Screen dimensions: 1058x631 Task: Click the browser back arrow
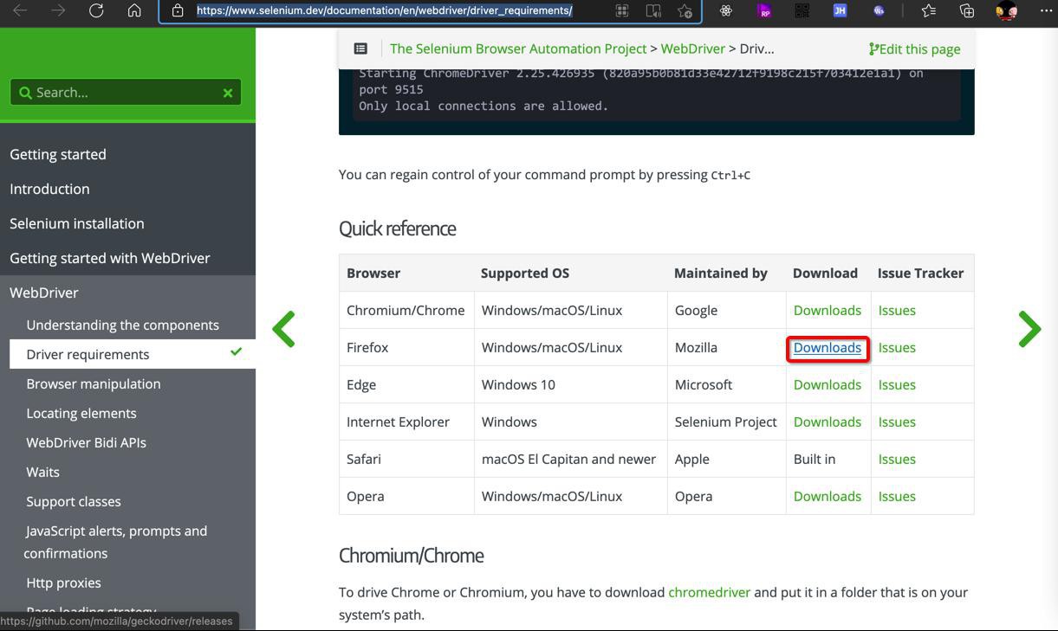pyautogui.click(x=20, y=10)
